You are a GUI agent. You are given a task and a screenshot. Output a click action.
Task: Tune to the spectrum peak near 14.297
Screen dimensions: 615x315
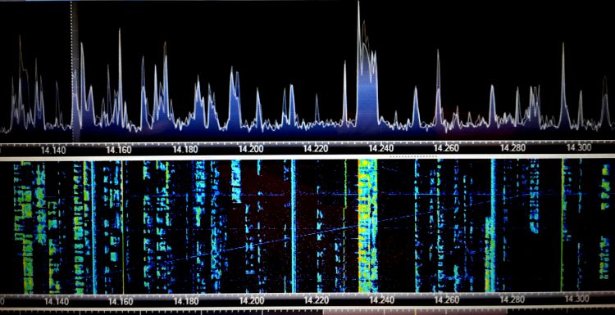tap(563, 84)
